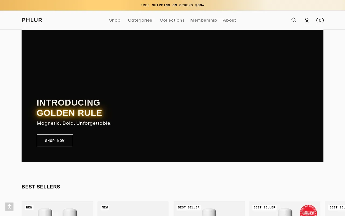
Task: Open the Membership page
Action: coord(203,20)
